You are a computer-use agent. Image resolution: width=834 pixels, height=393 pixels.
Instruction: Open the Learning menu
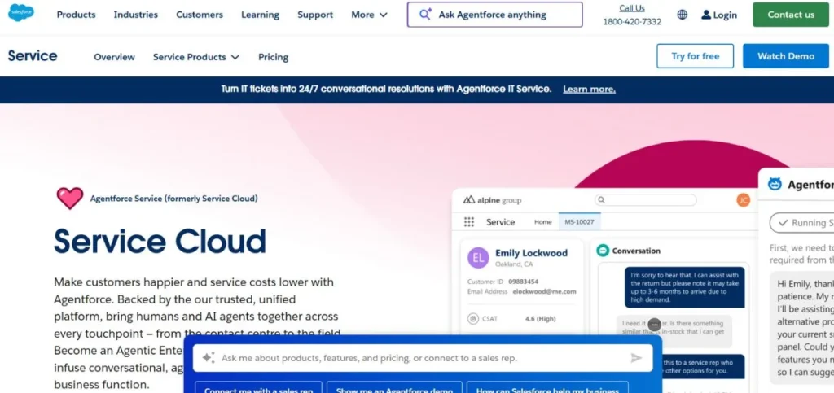coord(260,15)
